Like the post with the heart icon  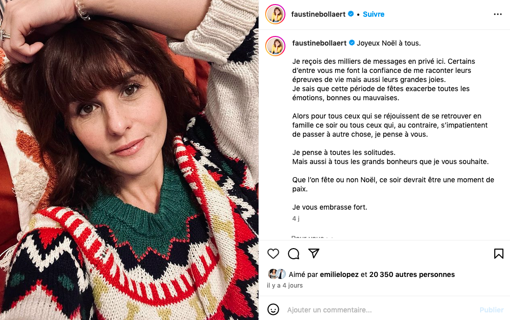273,253
